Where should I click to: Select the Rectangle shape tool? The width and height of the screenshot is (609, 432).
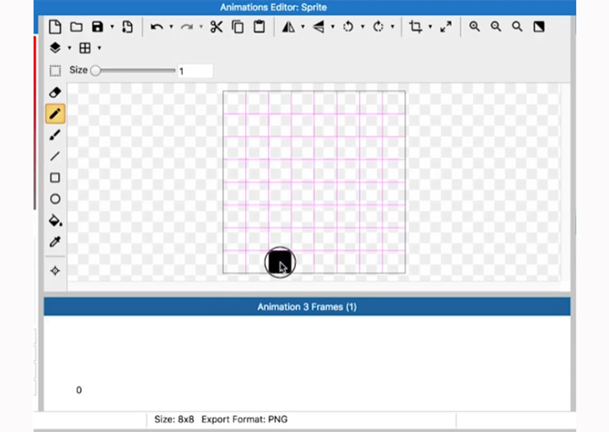coord(55,177)
